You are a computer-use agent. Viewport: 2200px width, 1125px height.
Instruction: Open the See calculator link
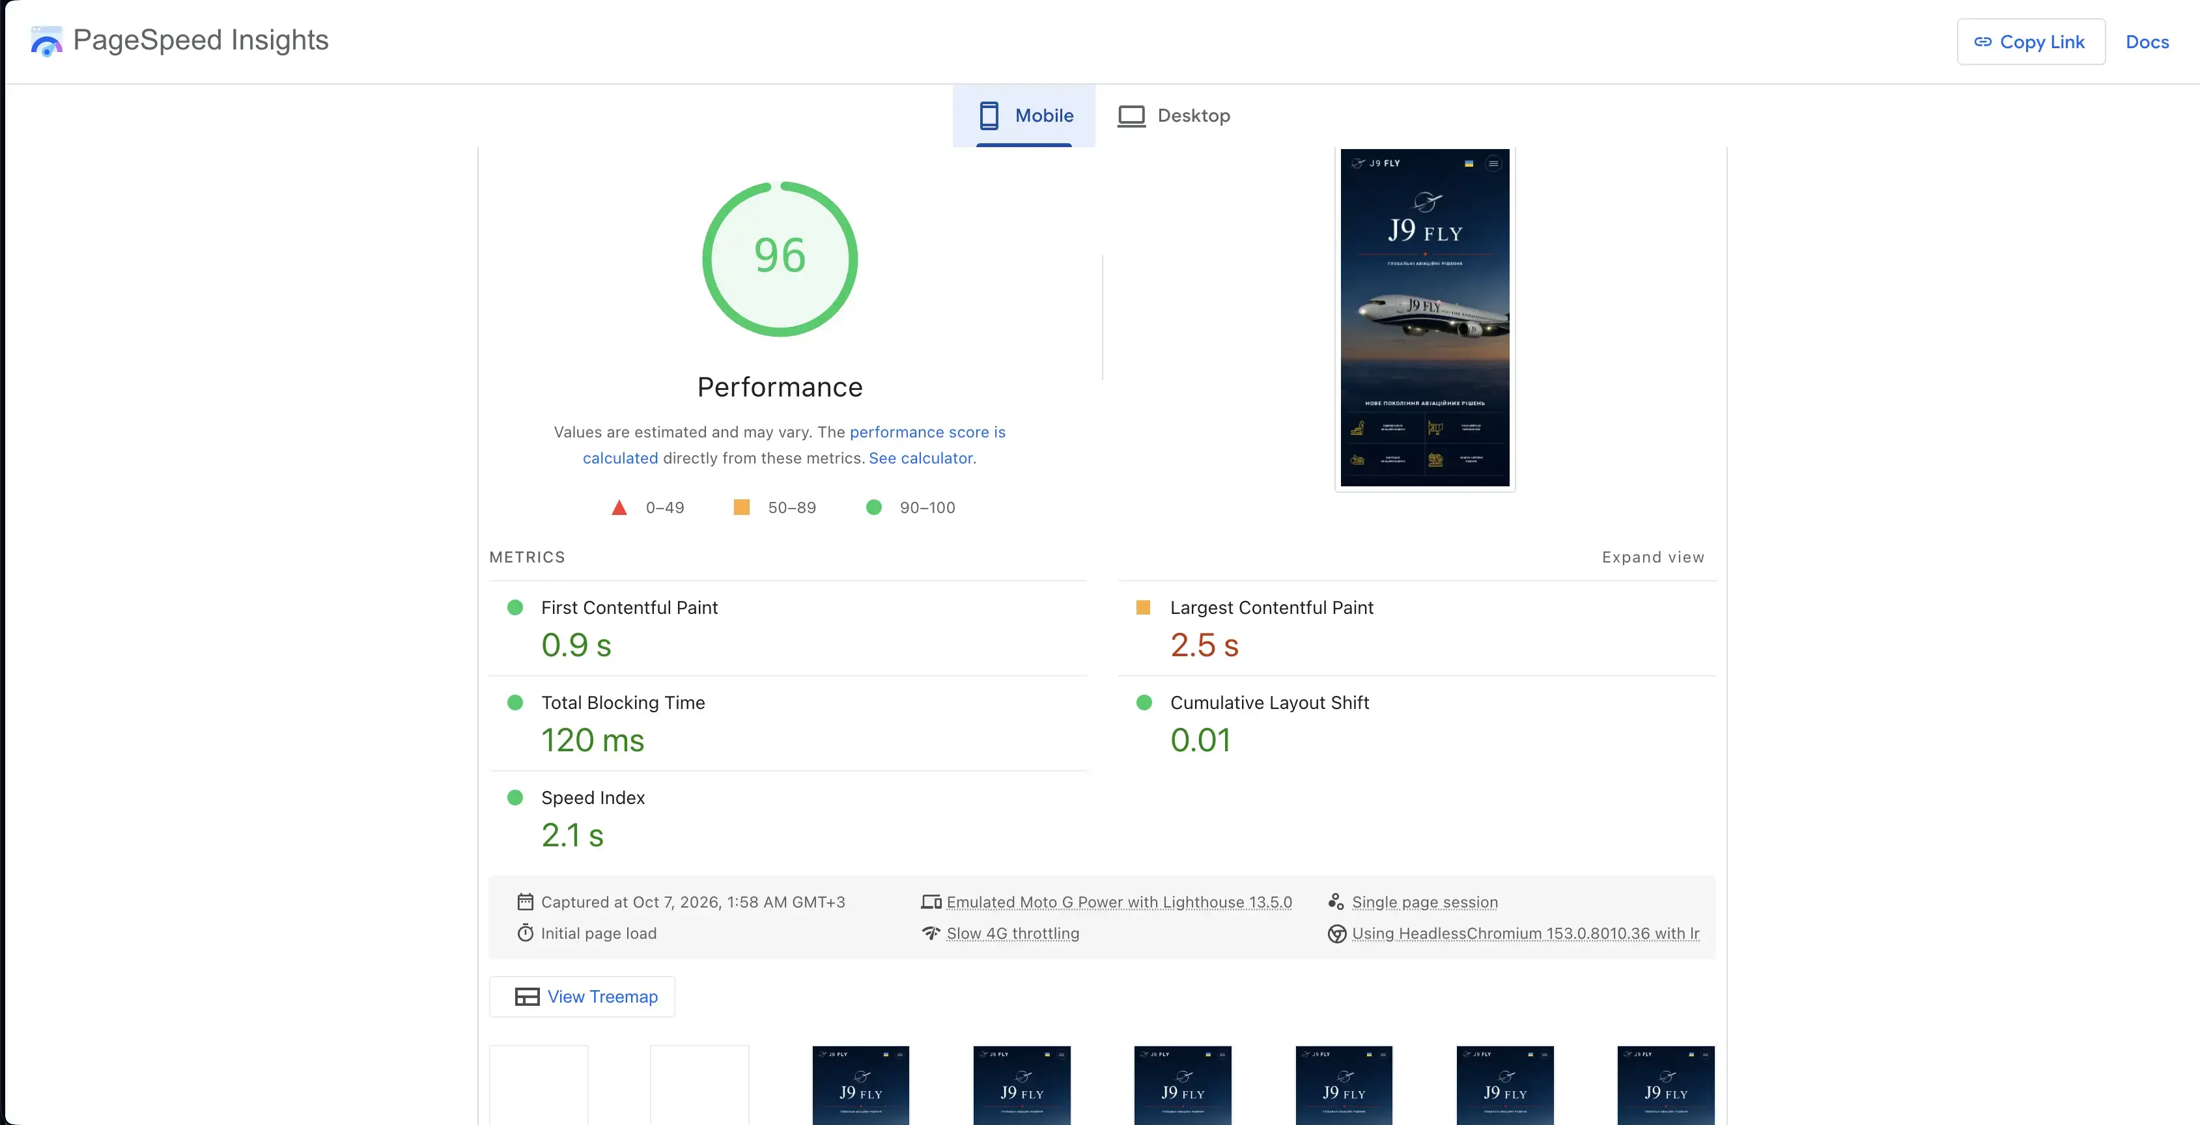pos(921,458)
